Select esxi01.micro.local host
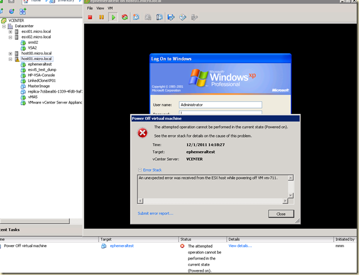 pos(36,32)
